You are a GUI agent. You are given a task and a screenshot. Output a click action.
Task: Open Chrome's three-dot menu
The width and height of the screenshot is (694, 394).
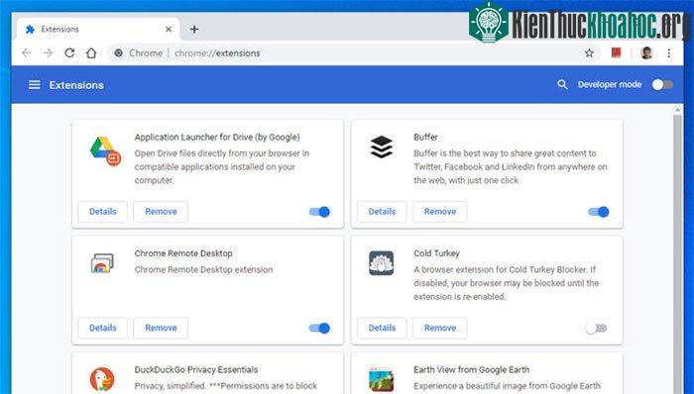[x=669, y=53]
